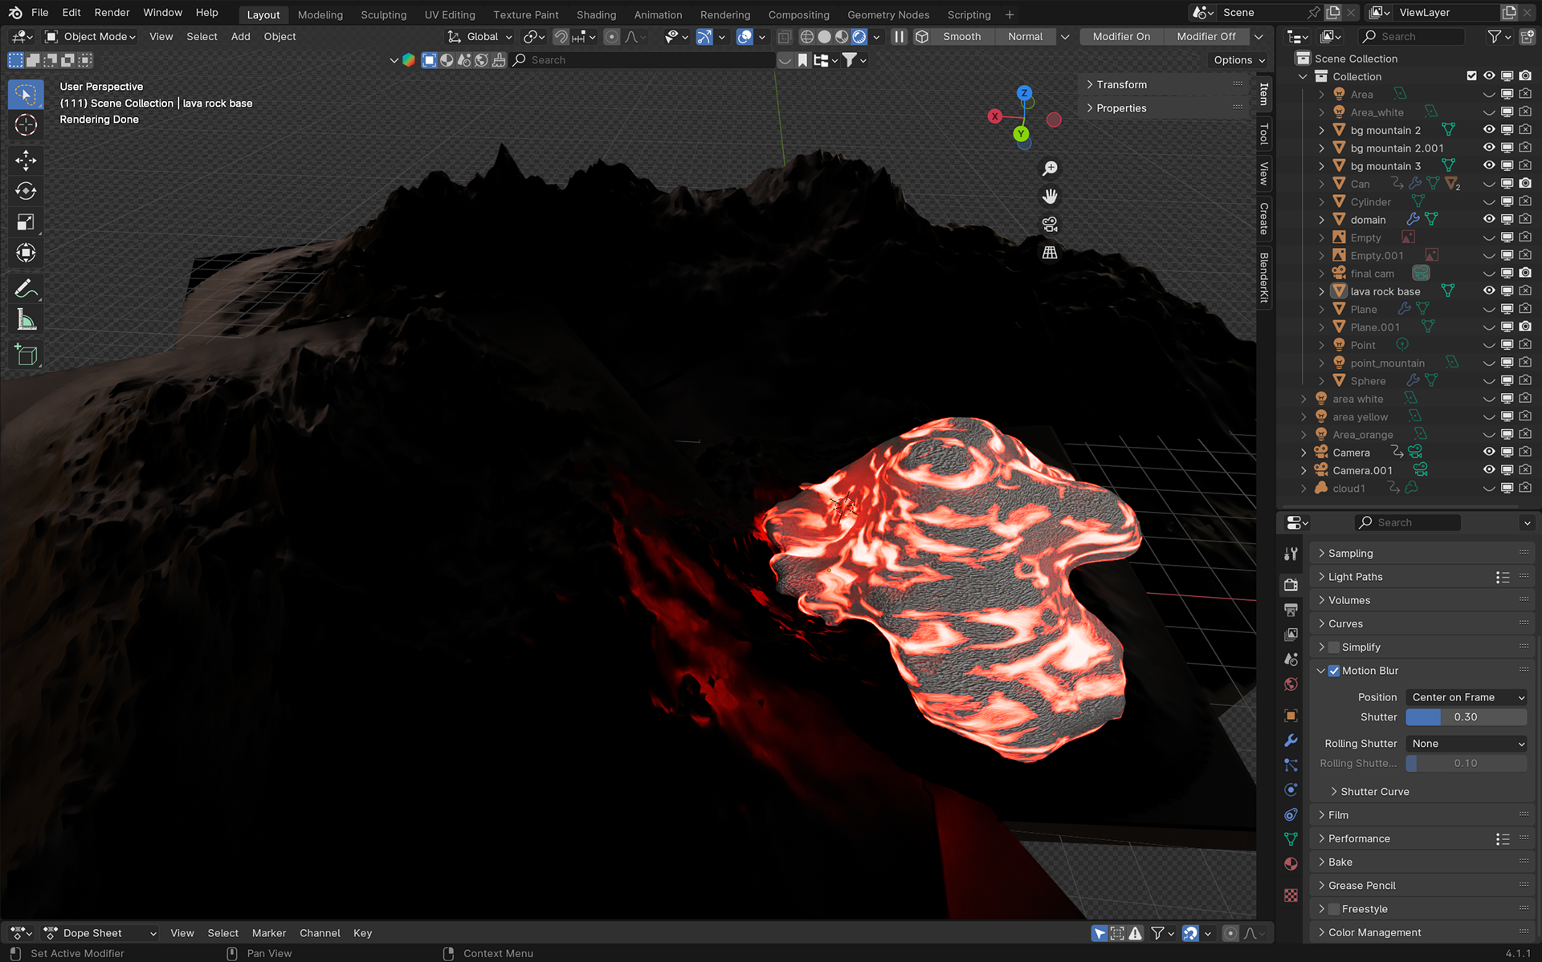The height and width of the screenshot is (962, 1542).
Task: Open the View Layer properties tab icon
Action: (1291, 635)
